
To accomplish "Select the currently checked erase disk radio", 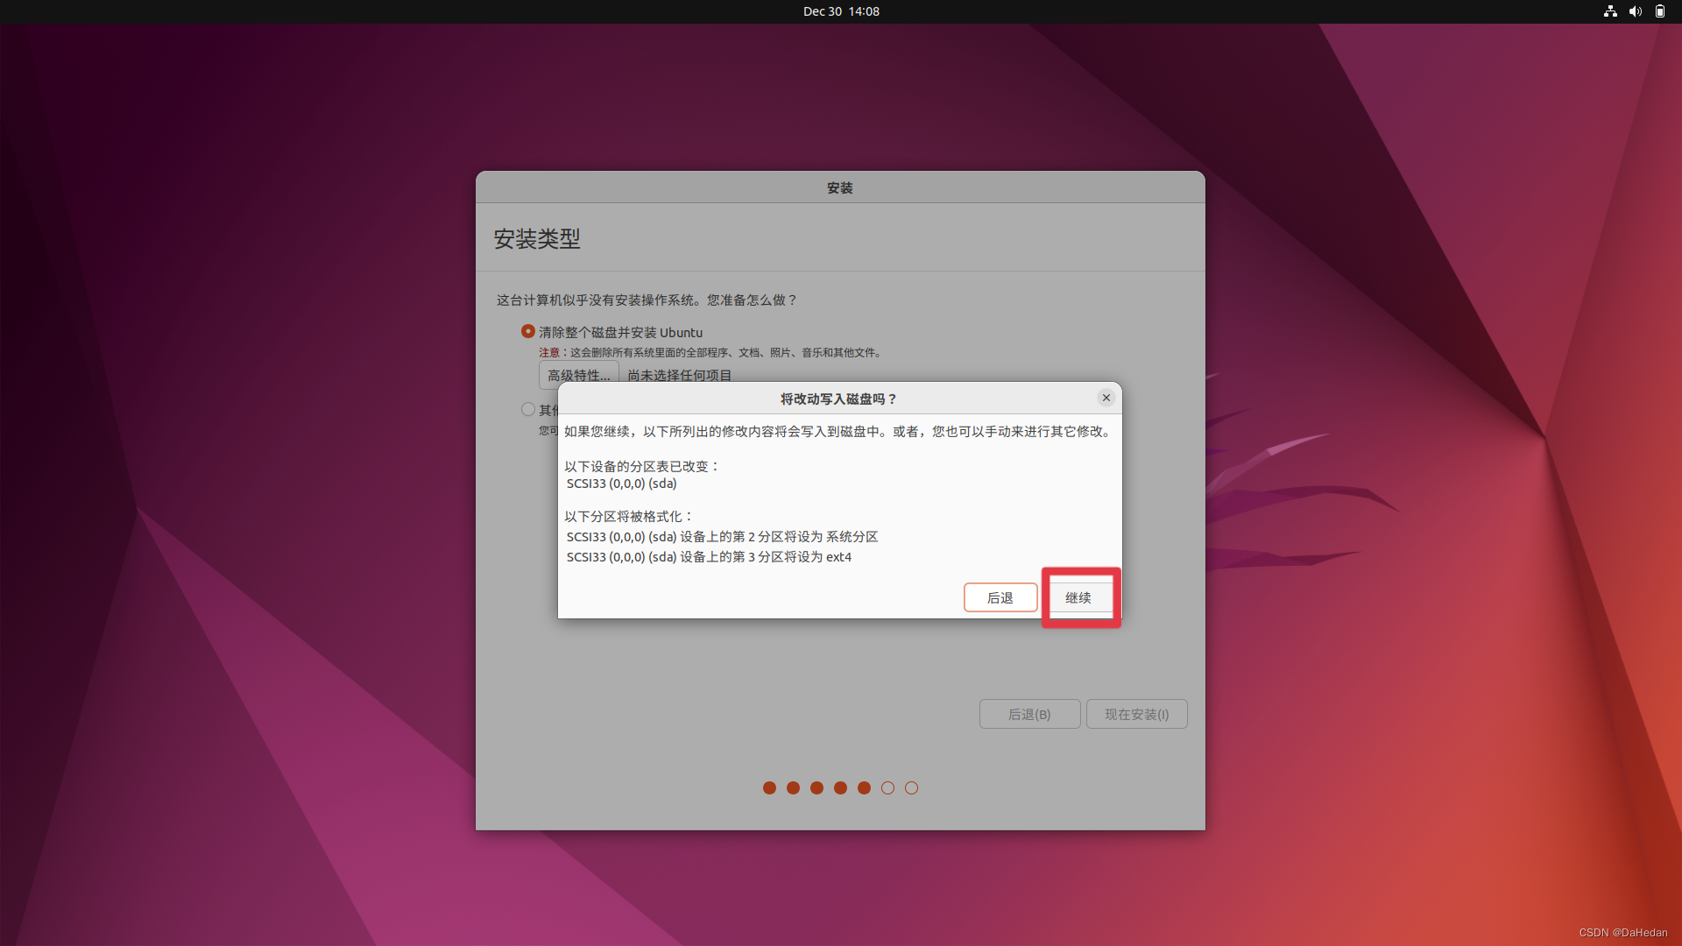I will (x=528, y=331).
